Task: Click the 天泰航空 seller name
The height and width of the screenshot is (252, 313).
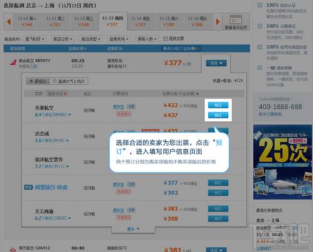Action: coord(44,108)
